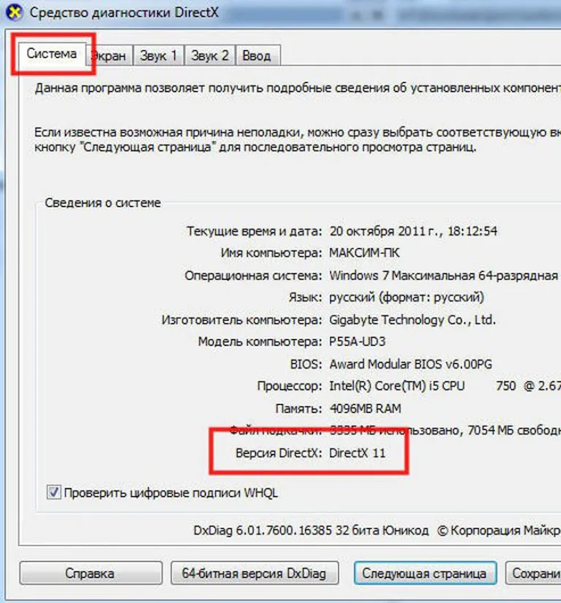Click the Справка button
The height and width of the screenshot is (603, 561).
pos(91,573)
